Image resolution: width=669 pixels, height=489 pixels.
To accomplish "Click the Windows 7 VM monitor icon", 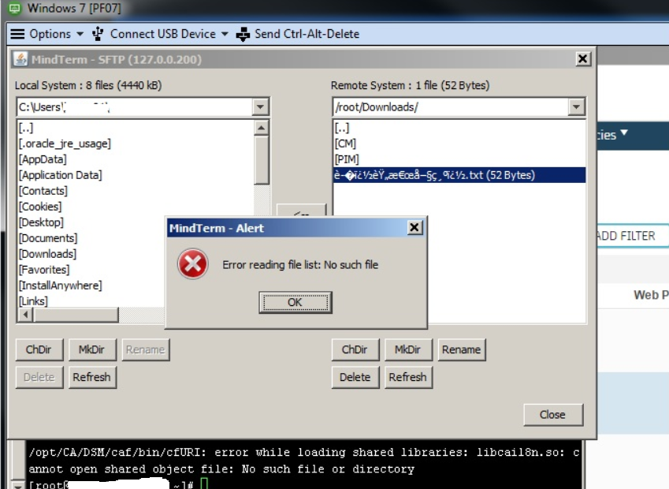I will 14,8.
